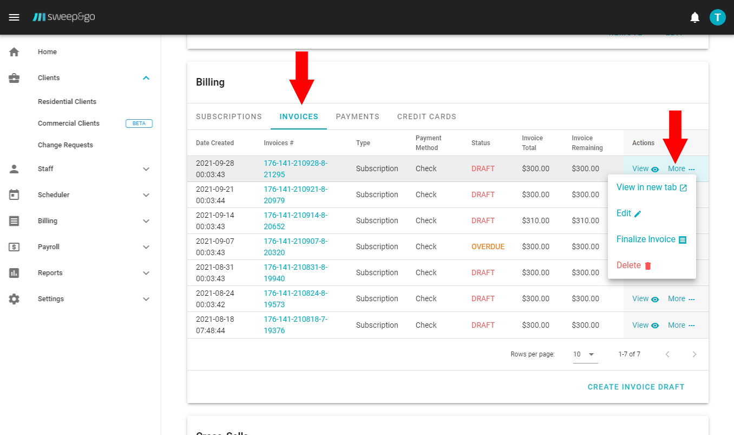Click the Payroll dollar icon
The image size is (734, 435).
14,247
